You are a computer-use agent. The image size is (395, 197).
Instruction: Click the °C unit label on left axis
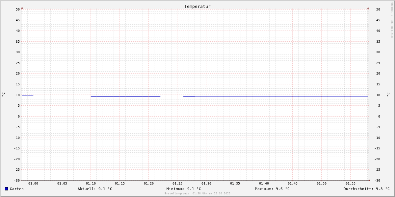point(3,95)
